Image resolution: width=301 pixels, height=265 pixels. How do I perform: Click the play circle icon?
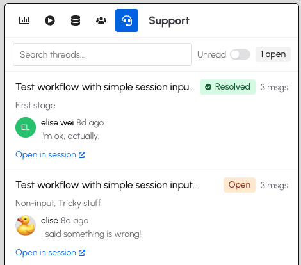click(50, 20)
